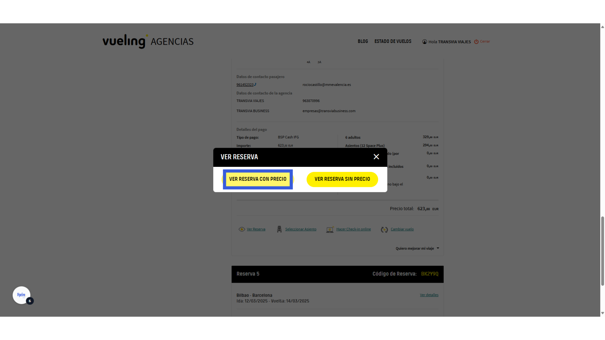Open the Vueling Agencias logo
Viewport: 605px width, 340px height.
pos(148,41)
